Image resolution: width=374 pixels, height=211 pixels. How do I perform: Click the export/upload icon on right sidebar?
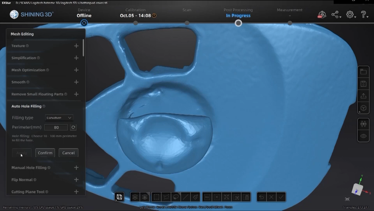coord(363,96)
